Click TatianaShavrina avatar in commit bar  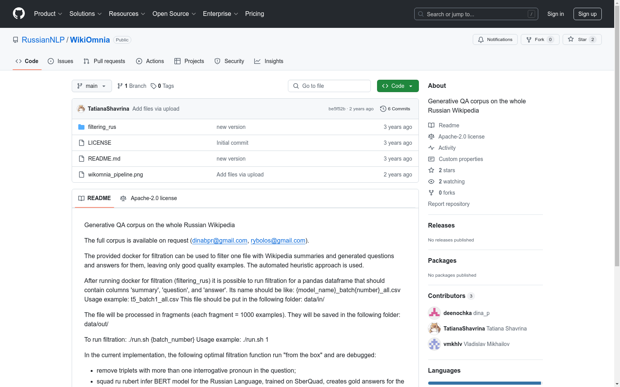pos(81,109)
